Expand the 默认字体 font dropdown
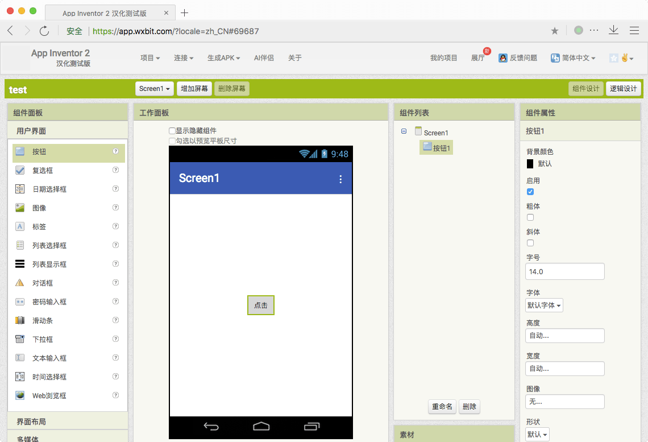 coord(545,305)
